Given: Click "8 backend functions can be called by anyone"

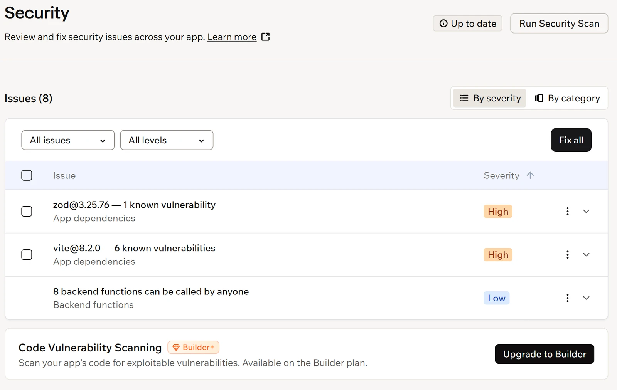Looking at the screenshot, I should [x=151, y=291].
